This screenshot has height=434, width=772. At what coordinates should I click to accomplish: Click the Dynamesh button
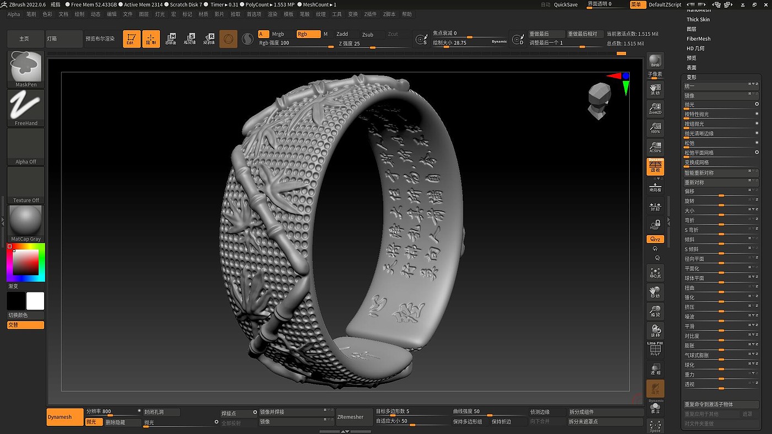pos(65,417)
